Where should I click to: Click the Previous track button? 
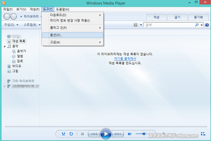click(x=94, y=134)
